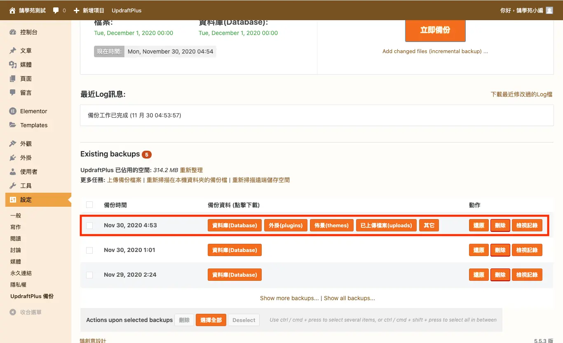Open the 一般 settings submenu item
Screen dimensions: 563x343
(16, 215)
